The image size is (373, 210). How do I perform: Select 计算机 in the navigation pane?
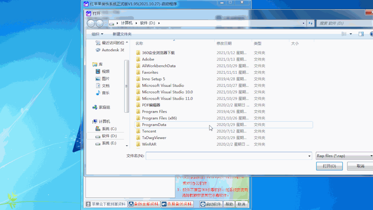tap(101, 121)
